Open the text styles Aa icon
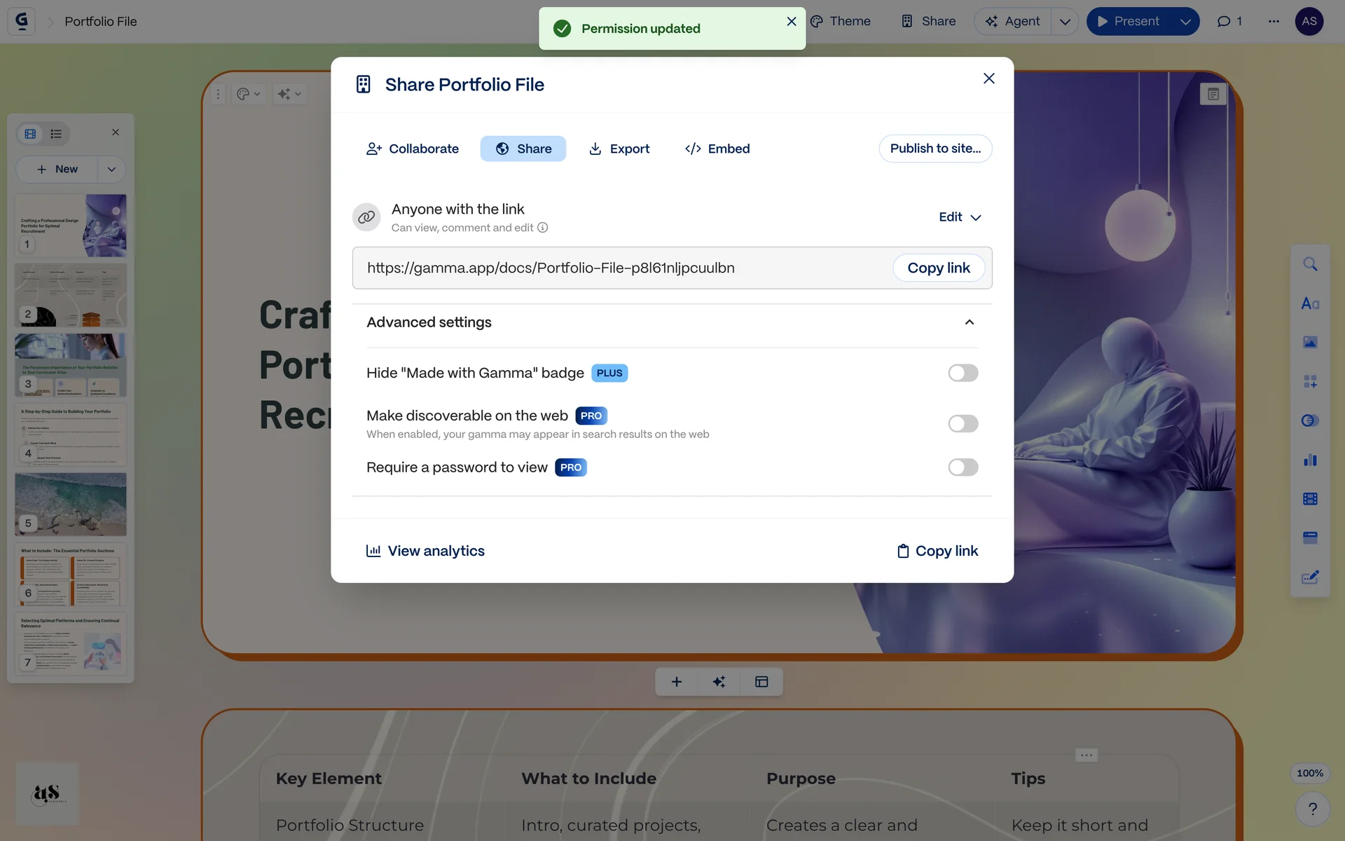Screen dimensions: 1345x841 [1310, 303]
